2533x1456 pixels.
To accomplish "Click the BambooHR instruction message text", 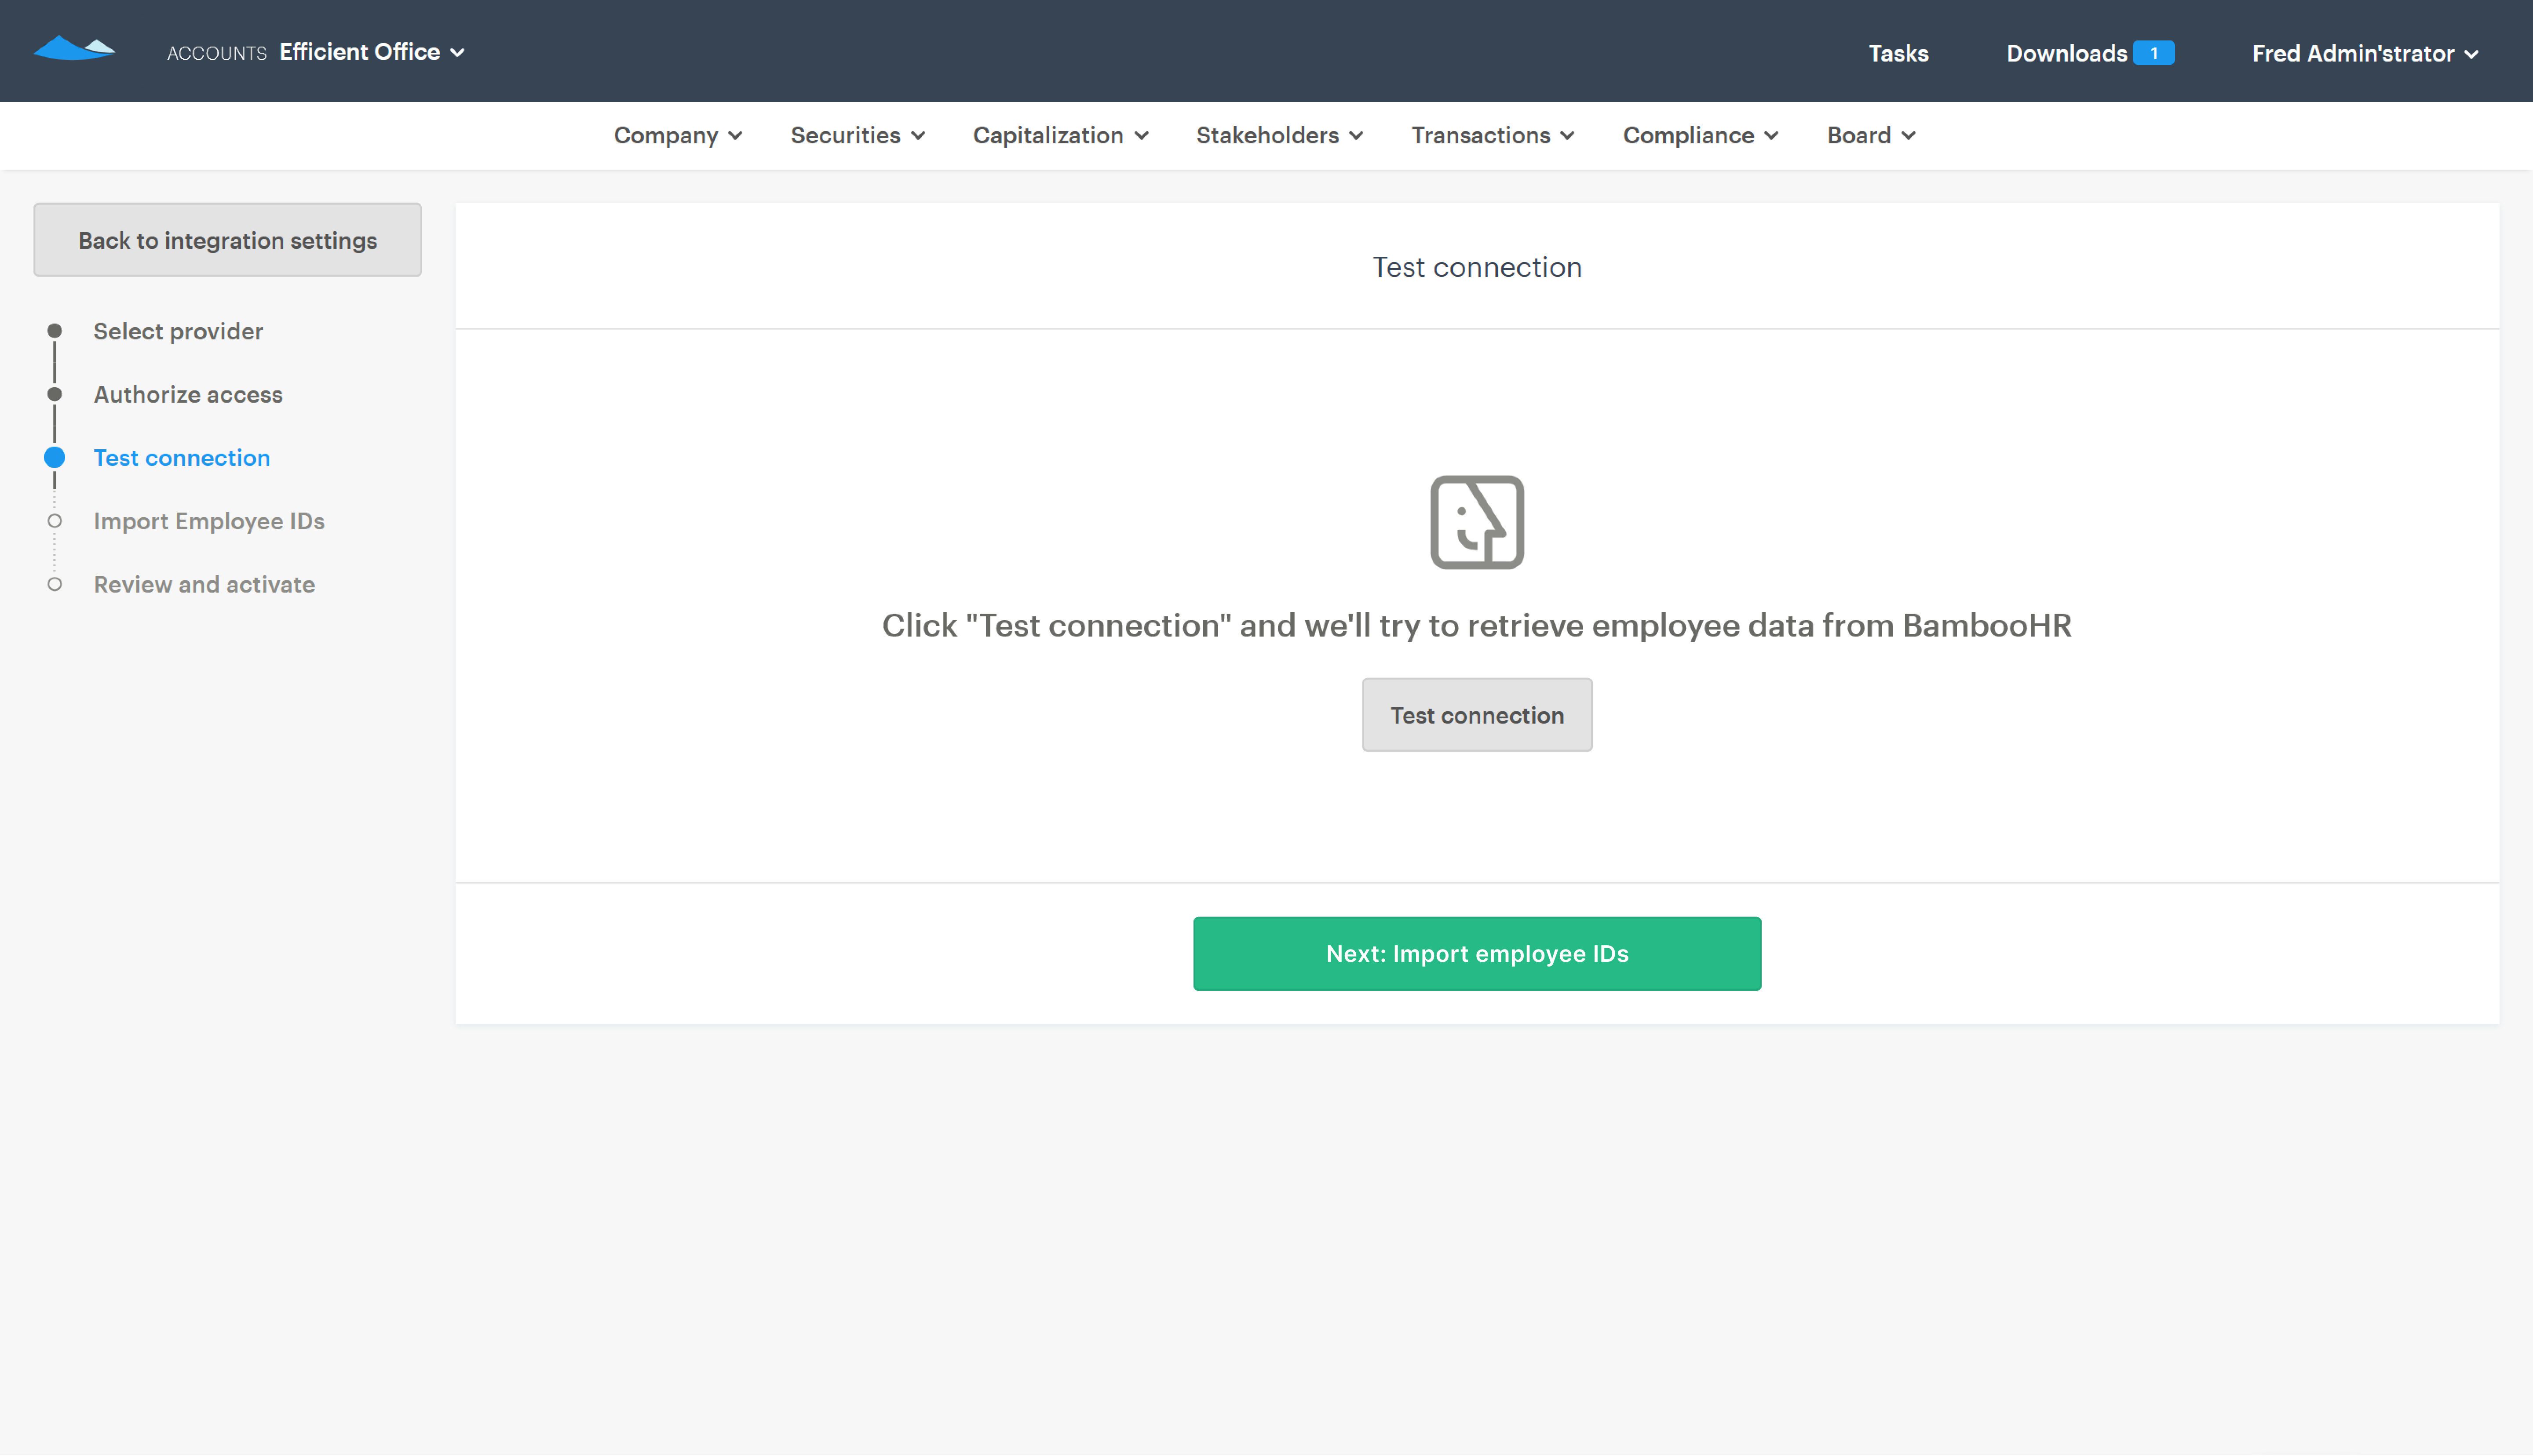I will coord(1477,625).
